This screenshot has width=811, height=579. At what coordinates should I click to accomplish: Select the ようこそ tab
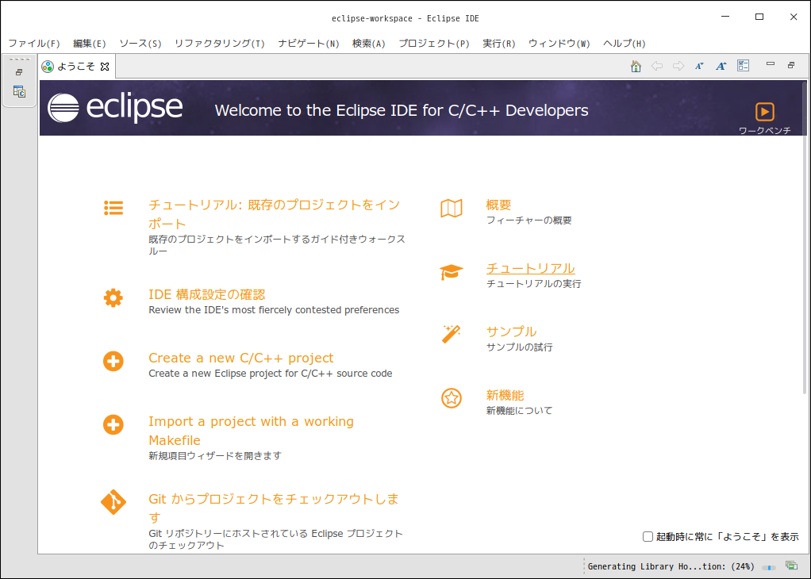tap(75, 67)
